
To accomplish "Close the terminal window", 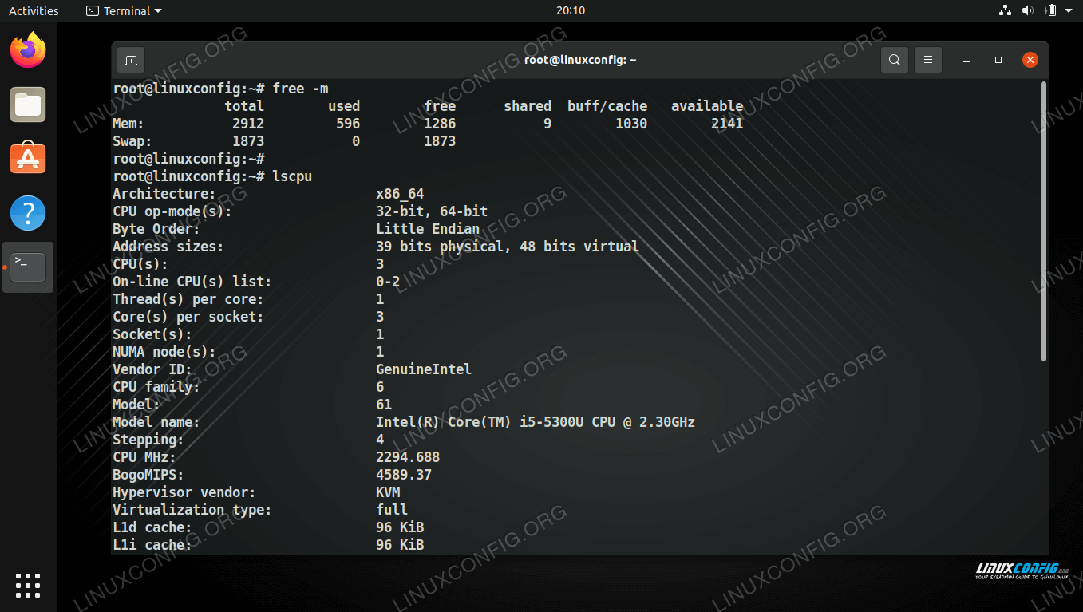I will point(1030,60).
